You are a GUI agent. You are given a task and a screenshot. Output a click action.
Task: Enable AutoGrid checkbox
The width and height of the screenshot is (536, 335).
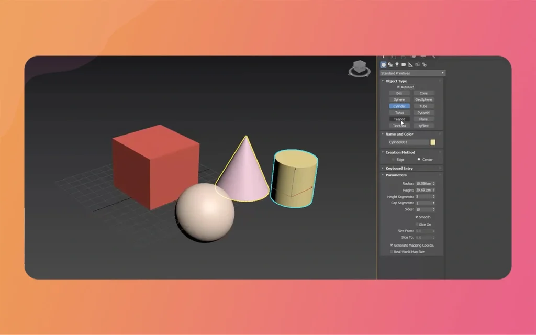(398, 87)
